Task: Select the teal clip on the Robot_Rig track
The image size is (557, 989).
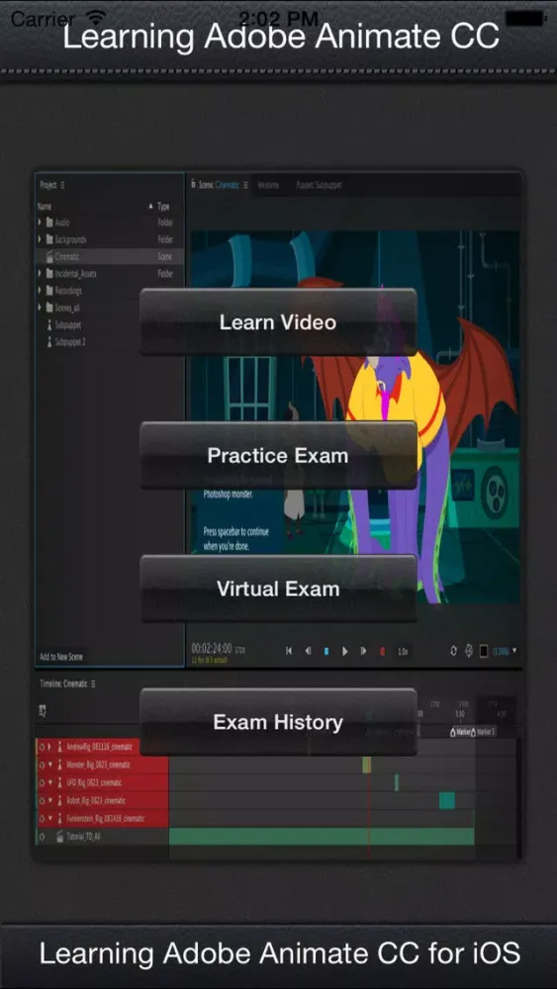Action: (x=447, y=800)
